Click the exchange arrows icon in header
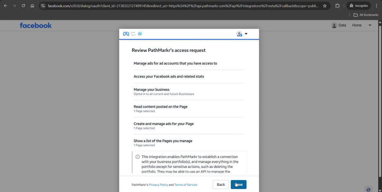382x192 pixels. (133, 34)
